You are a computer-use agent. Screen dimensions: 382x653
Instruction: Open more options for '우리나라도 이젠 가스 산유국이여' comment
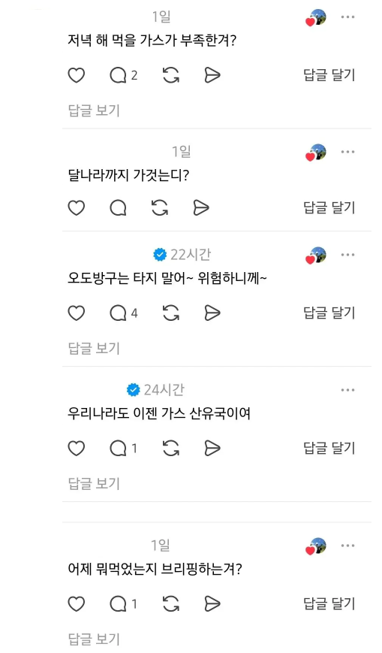(347, 390)
